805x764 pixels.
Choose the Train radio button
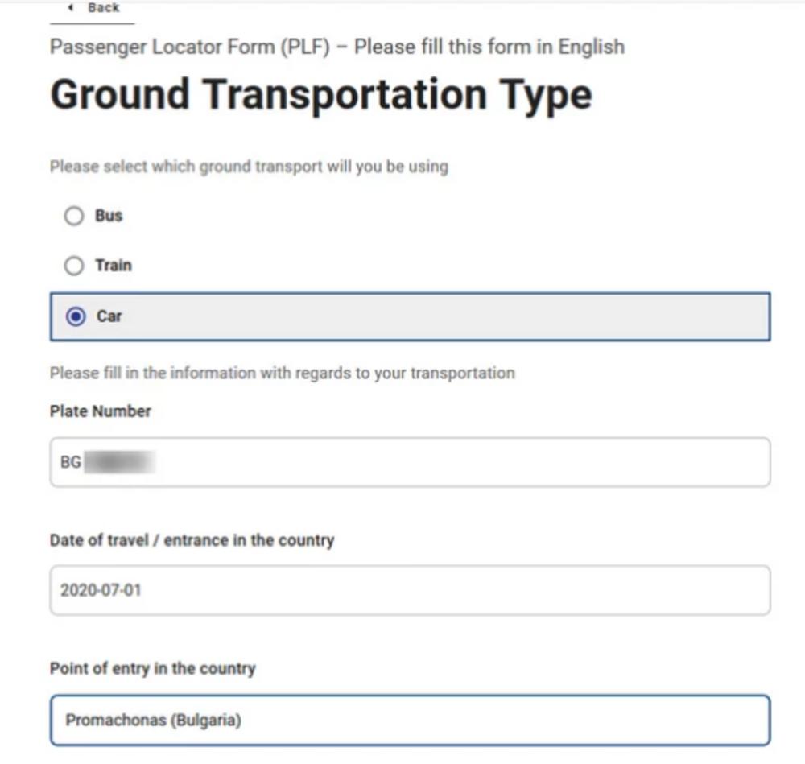pyautogui.click(x=74, y=266)
